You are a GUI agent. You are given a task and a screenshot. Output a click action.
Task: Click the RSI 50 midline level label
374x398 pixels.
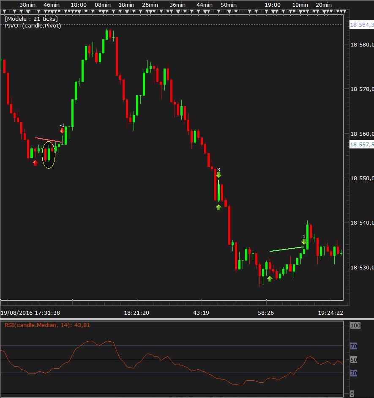pyautogui.click(x=354, y=360)
